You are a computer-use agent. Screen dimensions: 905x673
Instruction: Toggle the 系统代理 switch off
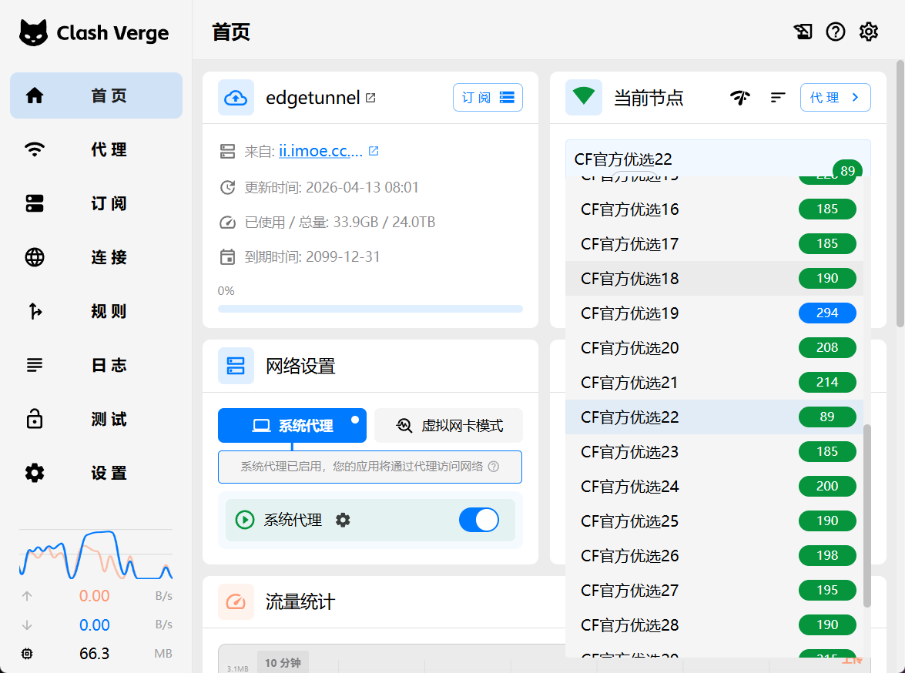click(x=478, y=520)
